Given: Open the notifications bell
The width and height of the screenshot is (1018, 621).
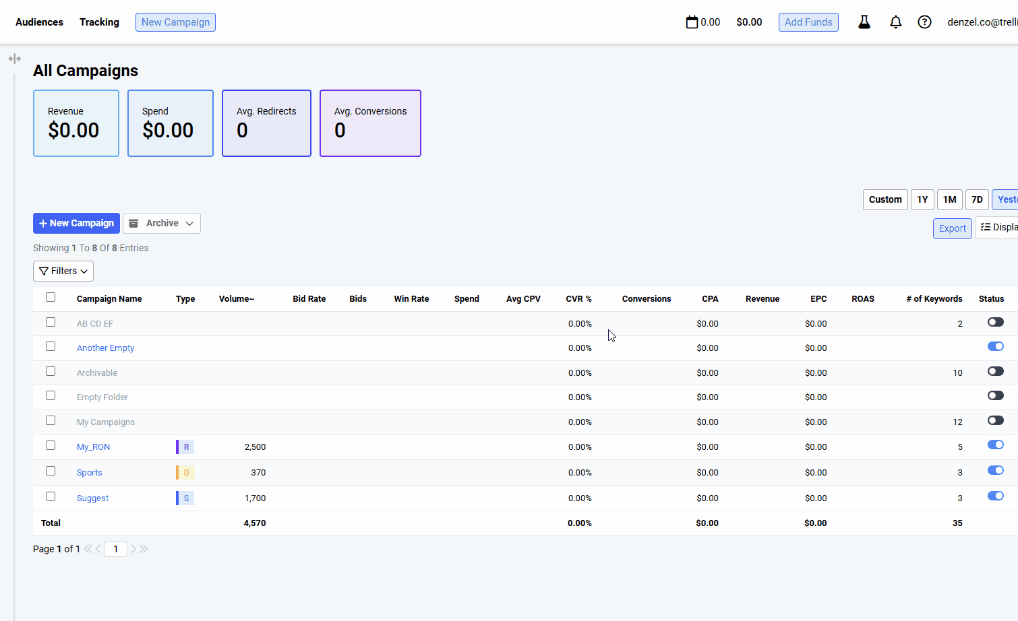Looking at the screenshot, I should pyautogui.click(x=895, y=22).
